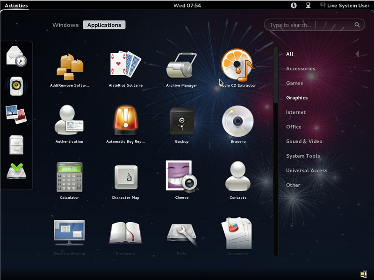Show Sound & Video applications
This screenshot has height=280, width=374.
point(304,141)
